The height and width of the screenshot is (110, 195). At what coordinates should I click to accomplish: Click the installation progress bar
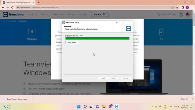(x=97, y=38)
